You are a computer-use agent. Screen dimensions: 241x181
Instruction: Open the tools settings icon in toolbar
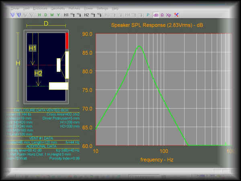[176, 15]
